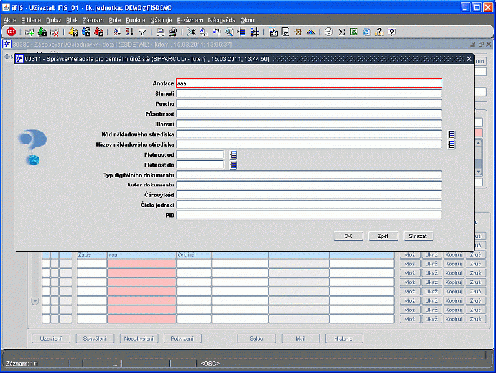Click the execute query toolbar icon
This screenshot has width=496, height=373.
click(x=86, y=32)
